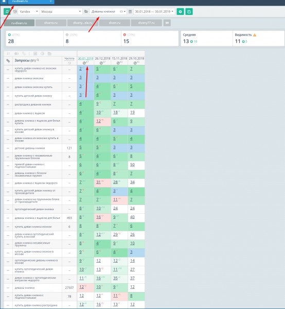Click the Средняя 13 summary card
This screenshot has width=285, height=309.
[207, 39]
